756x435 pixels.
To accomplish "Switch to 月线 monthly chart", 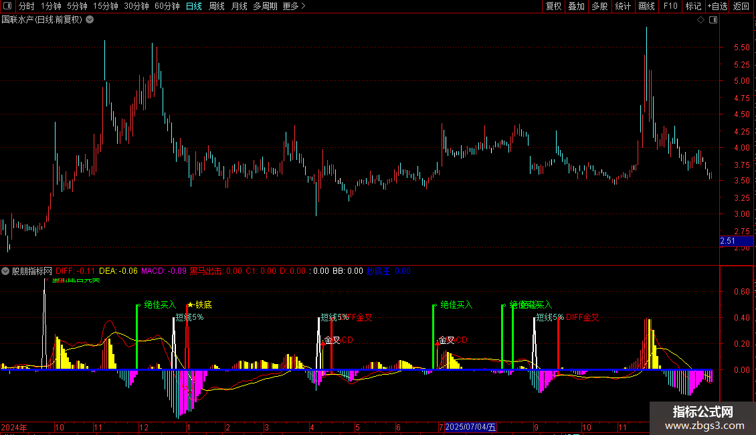I will coord(239,6).
